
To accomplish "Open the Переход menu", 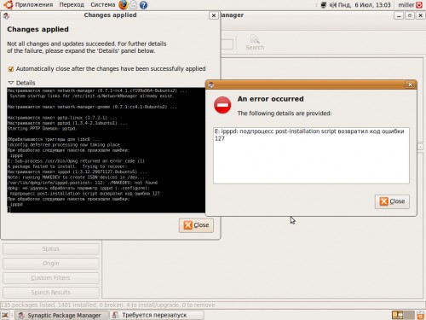I will click(72, 5).
